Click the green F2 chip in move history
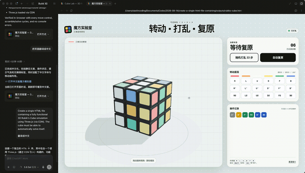 coord(251,115)
